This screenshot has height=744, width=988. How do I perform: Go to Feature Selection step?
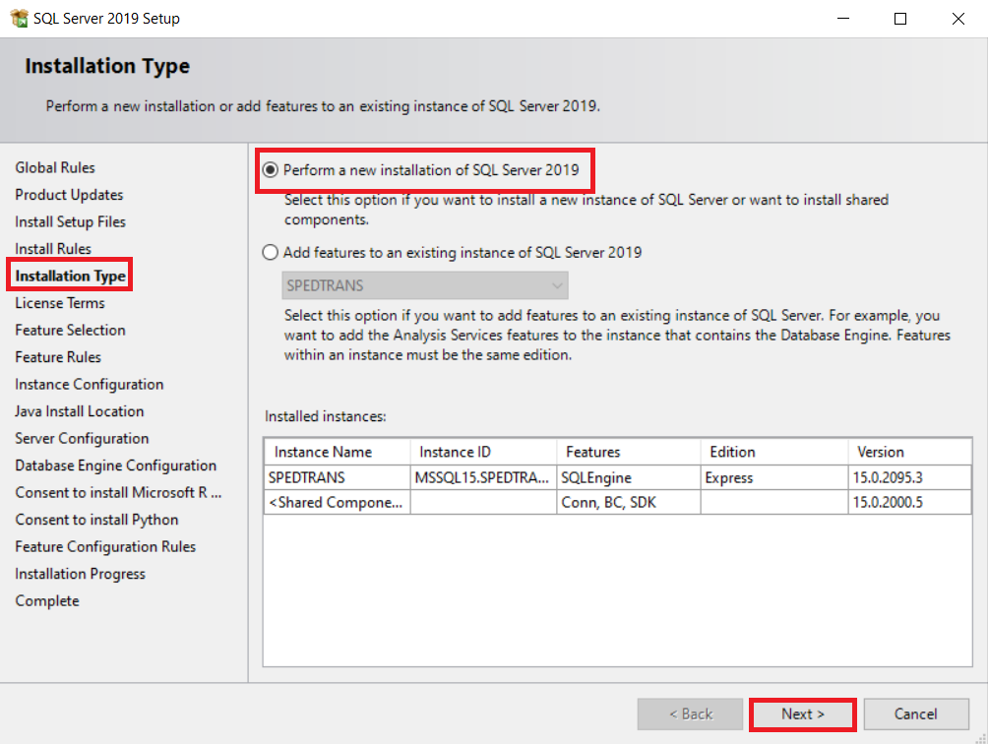coord(71,330)
